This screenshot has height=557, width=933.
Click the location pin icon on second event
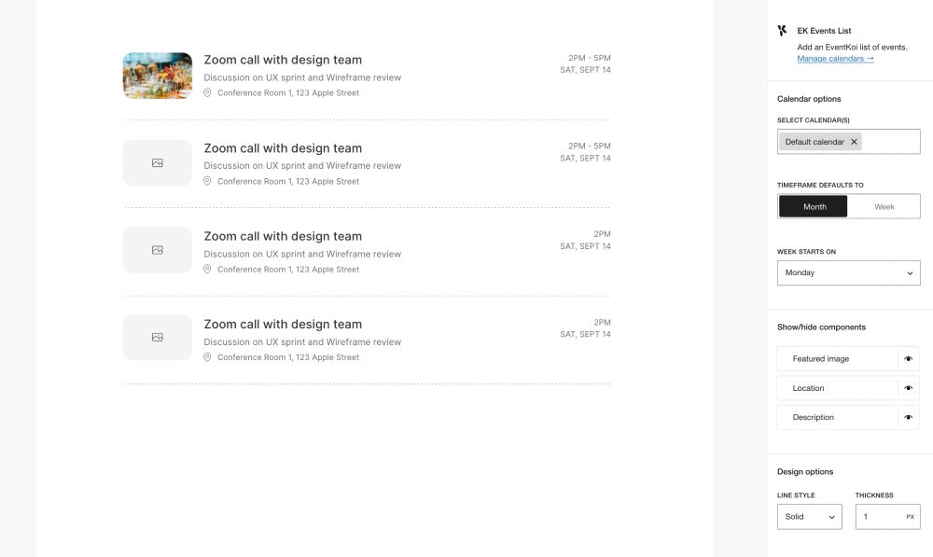click(x=207, y=181)
